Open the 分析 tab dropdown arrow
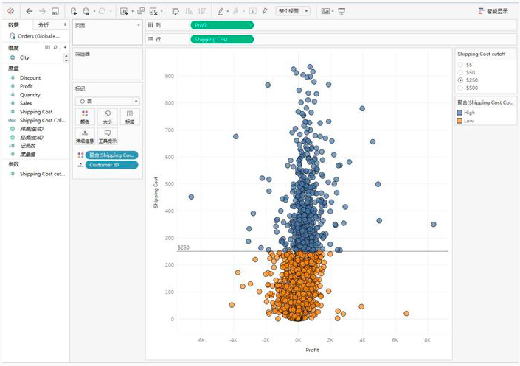 pos(65,24)
